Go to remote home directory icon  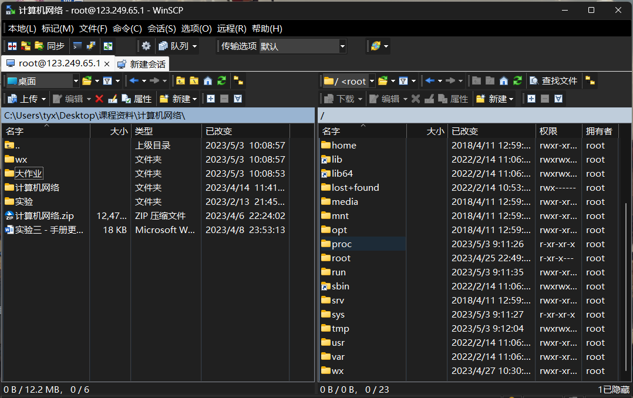coord(504,81)
